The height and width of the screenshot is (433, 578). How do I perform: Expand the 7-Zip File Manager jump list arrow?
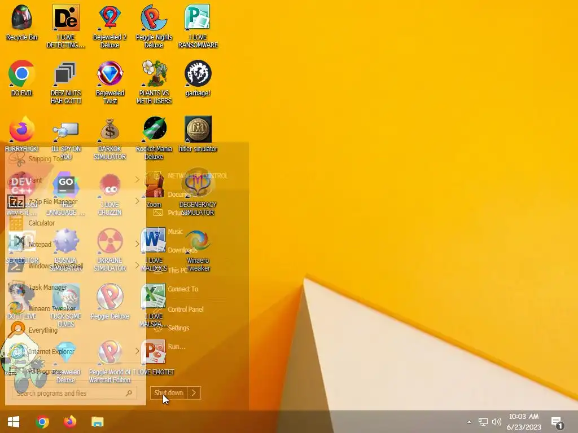pos(137,201)
